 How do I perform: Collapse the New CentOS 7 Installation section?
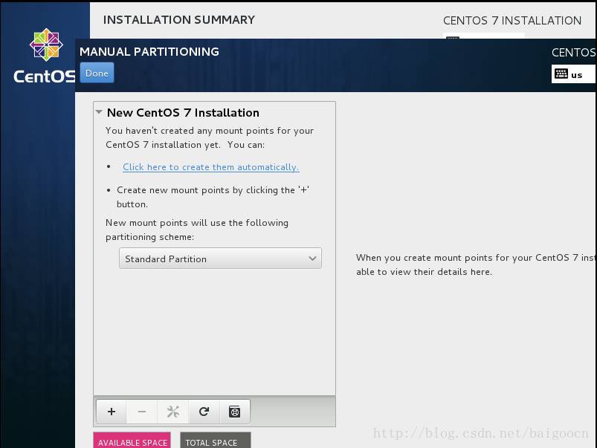pyautogui.click(x=99, y=112)
